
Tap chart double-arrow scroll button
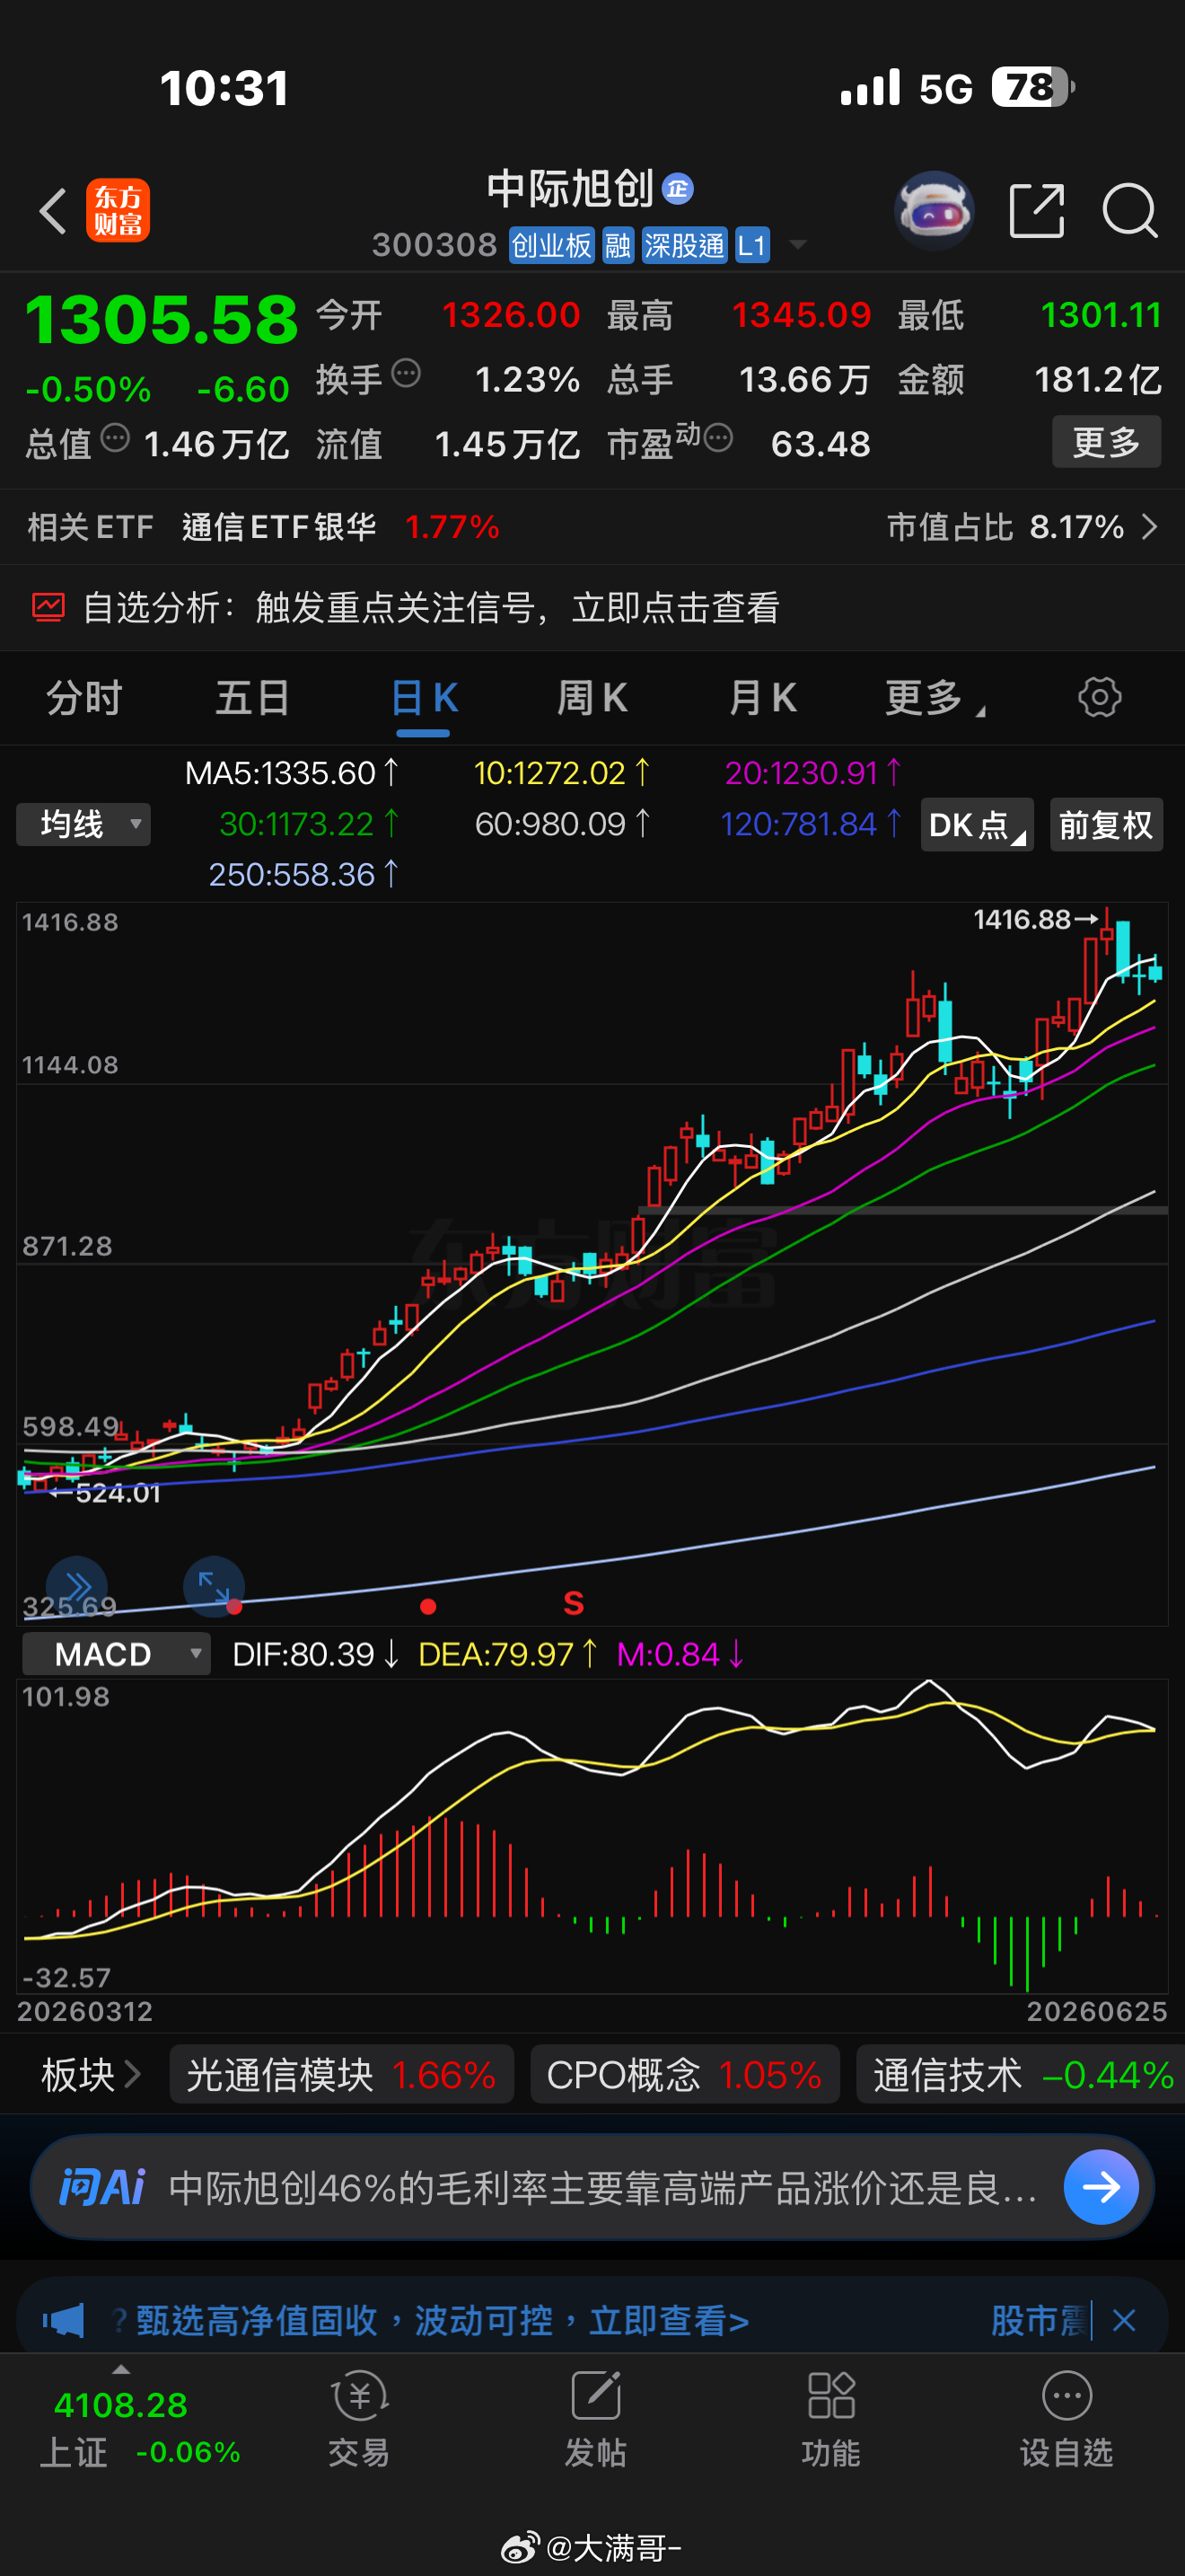point(77,1586)
